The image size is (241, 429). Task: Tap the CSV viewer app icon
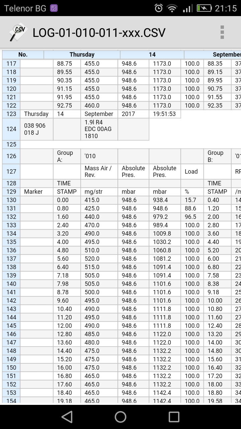pos(17,33)
